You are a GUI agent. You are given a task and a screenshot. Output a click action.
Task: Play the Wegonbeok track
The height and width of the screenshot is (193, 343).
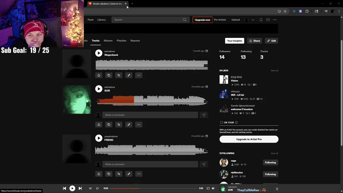point(99,53)
